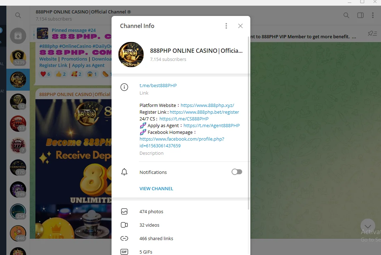Open the chat with 17 unread badge
This screenshot has width=381, height=255.
point(18,124)
